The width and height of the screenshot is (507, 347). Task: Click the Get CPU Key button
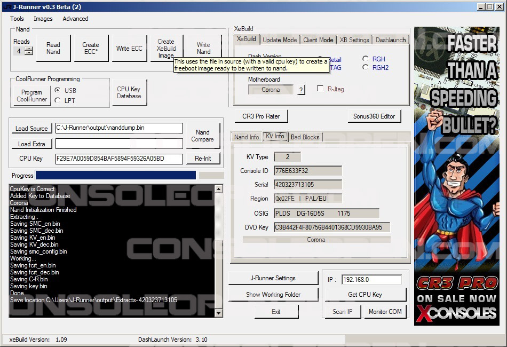[x=365, y=295]
